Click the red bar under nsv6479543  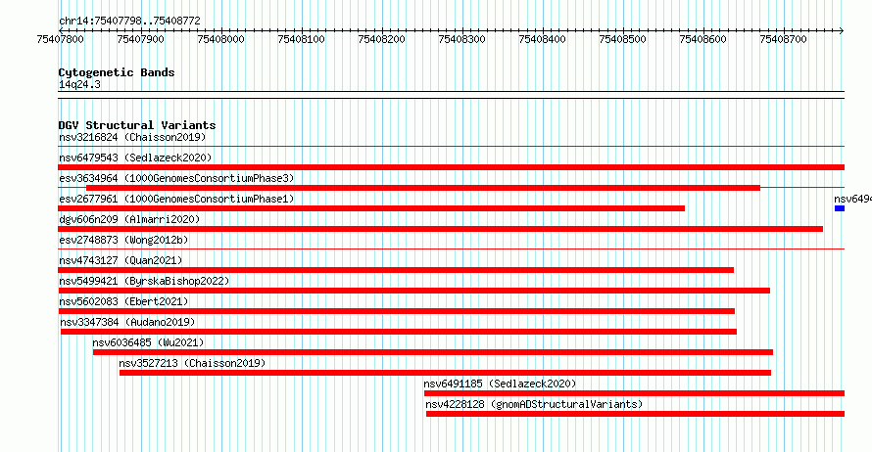pyautogui.click(x=451, y=167)
